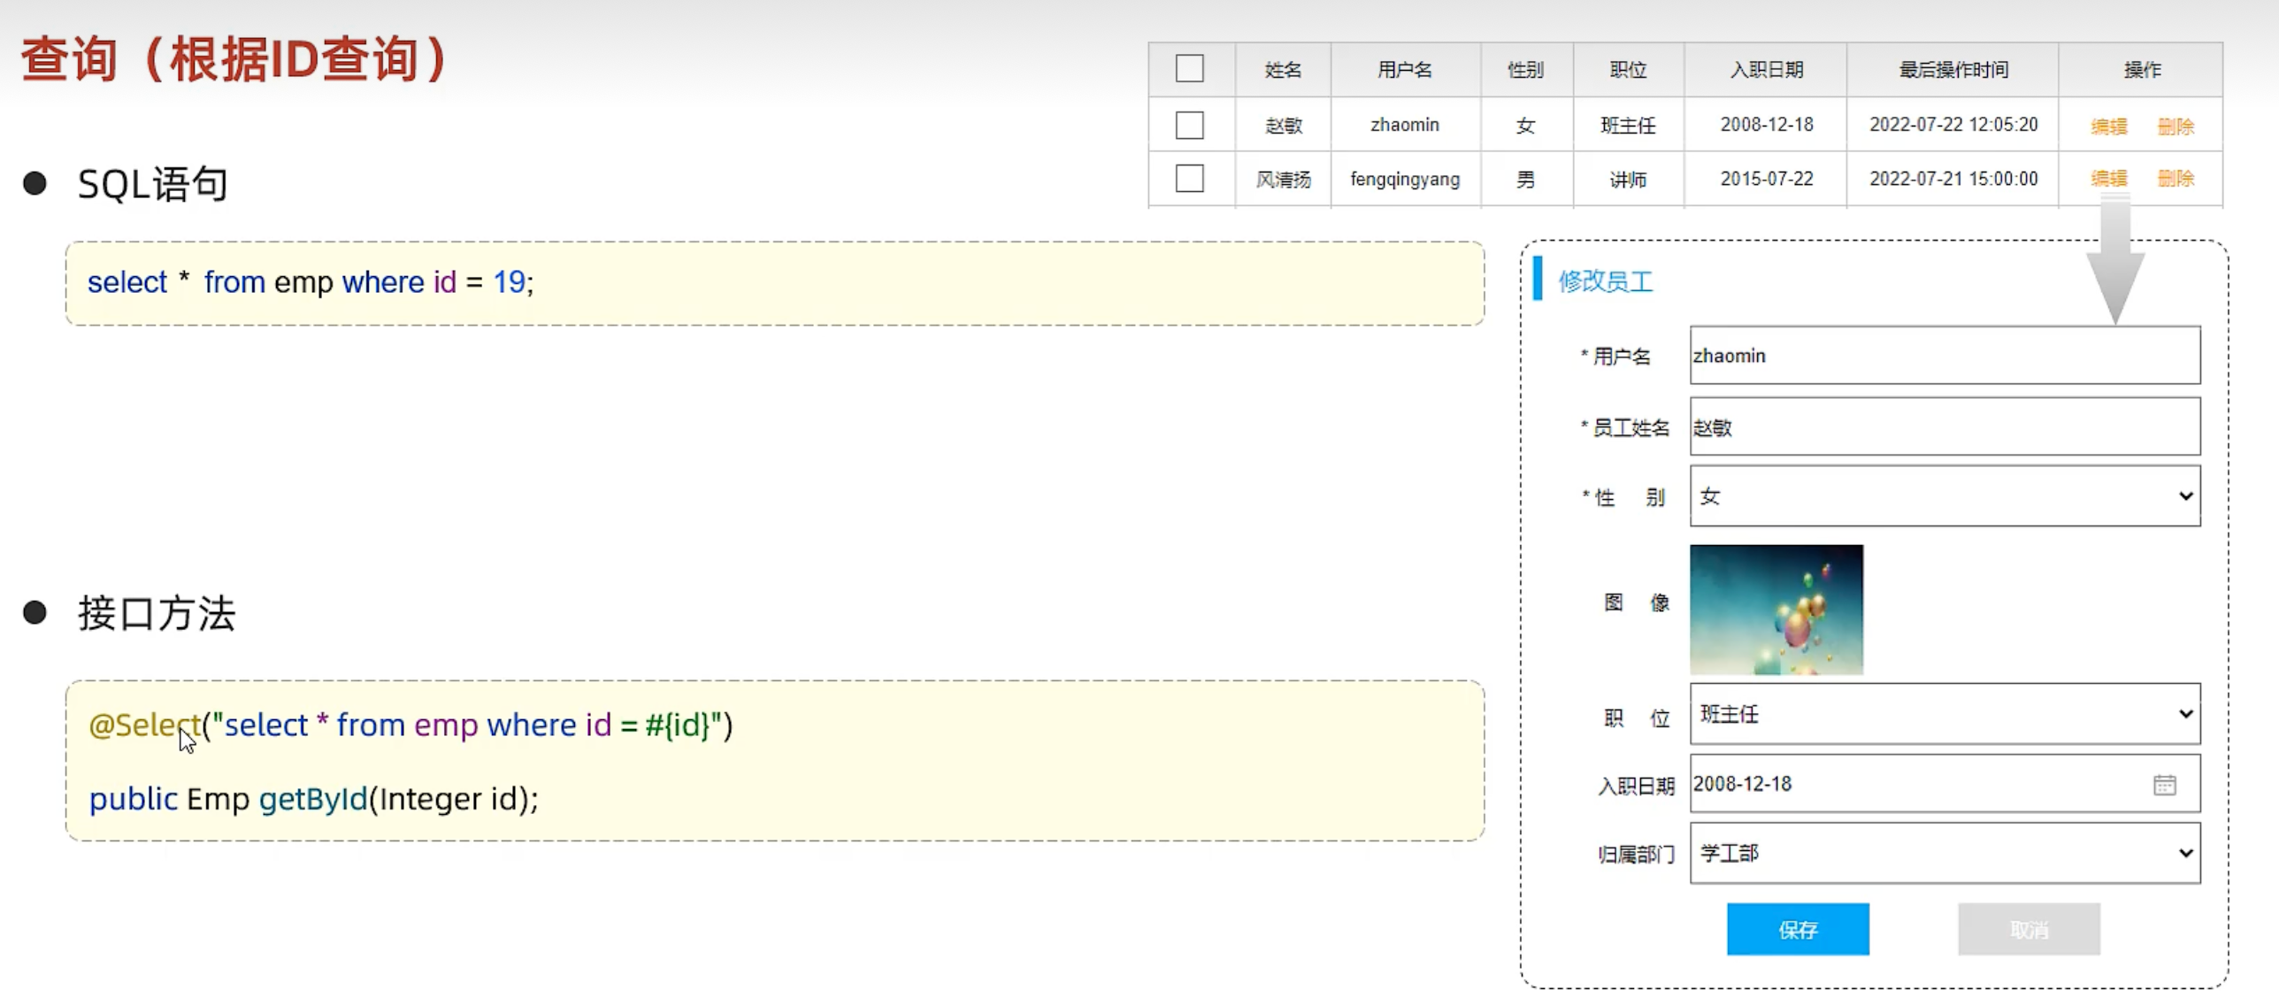Expand the position dropdown showing 班主任

[1944, 714]
